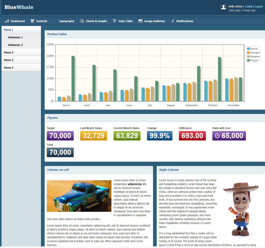Click the Notifications info icon

(x=173, y=21)
